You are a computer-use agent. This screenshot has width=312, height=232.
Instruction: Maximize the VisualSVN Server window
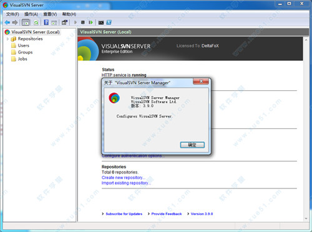pos(289,4)
